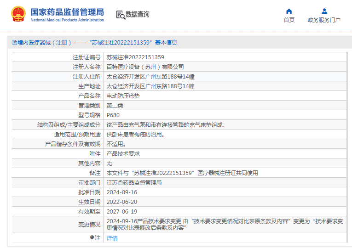
Task: Click the 国家药品监督管理局 title
Action: click(x=67, y=12)
